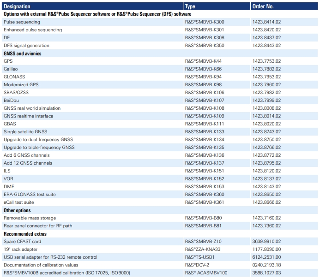Select type R&S SMBVB-K44
The image size is (320, 279).
coord(203,61)
